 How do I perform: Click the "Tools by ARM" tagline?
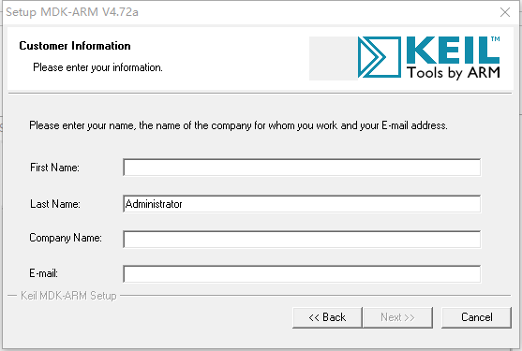[454, 73]
